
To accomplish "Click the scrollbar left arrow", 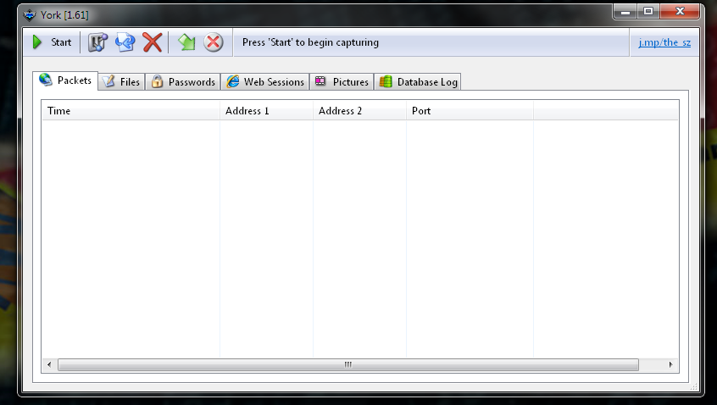I will [x=49, y=365].
